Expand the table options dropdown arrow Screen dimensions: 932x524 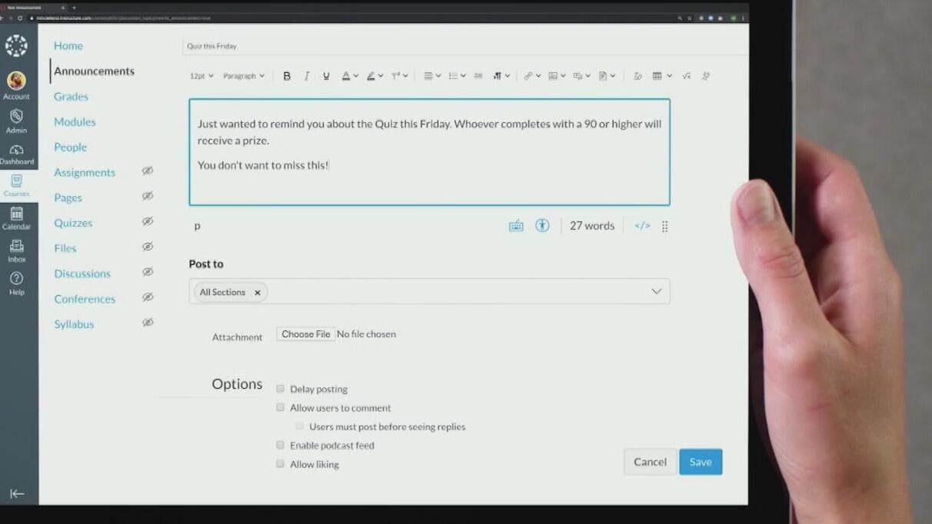pyautogui.click(x=669, y=76)
